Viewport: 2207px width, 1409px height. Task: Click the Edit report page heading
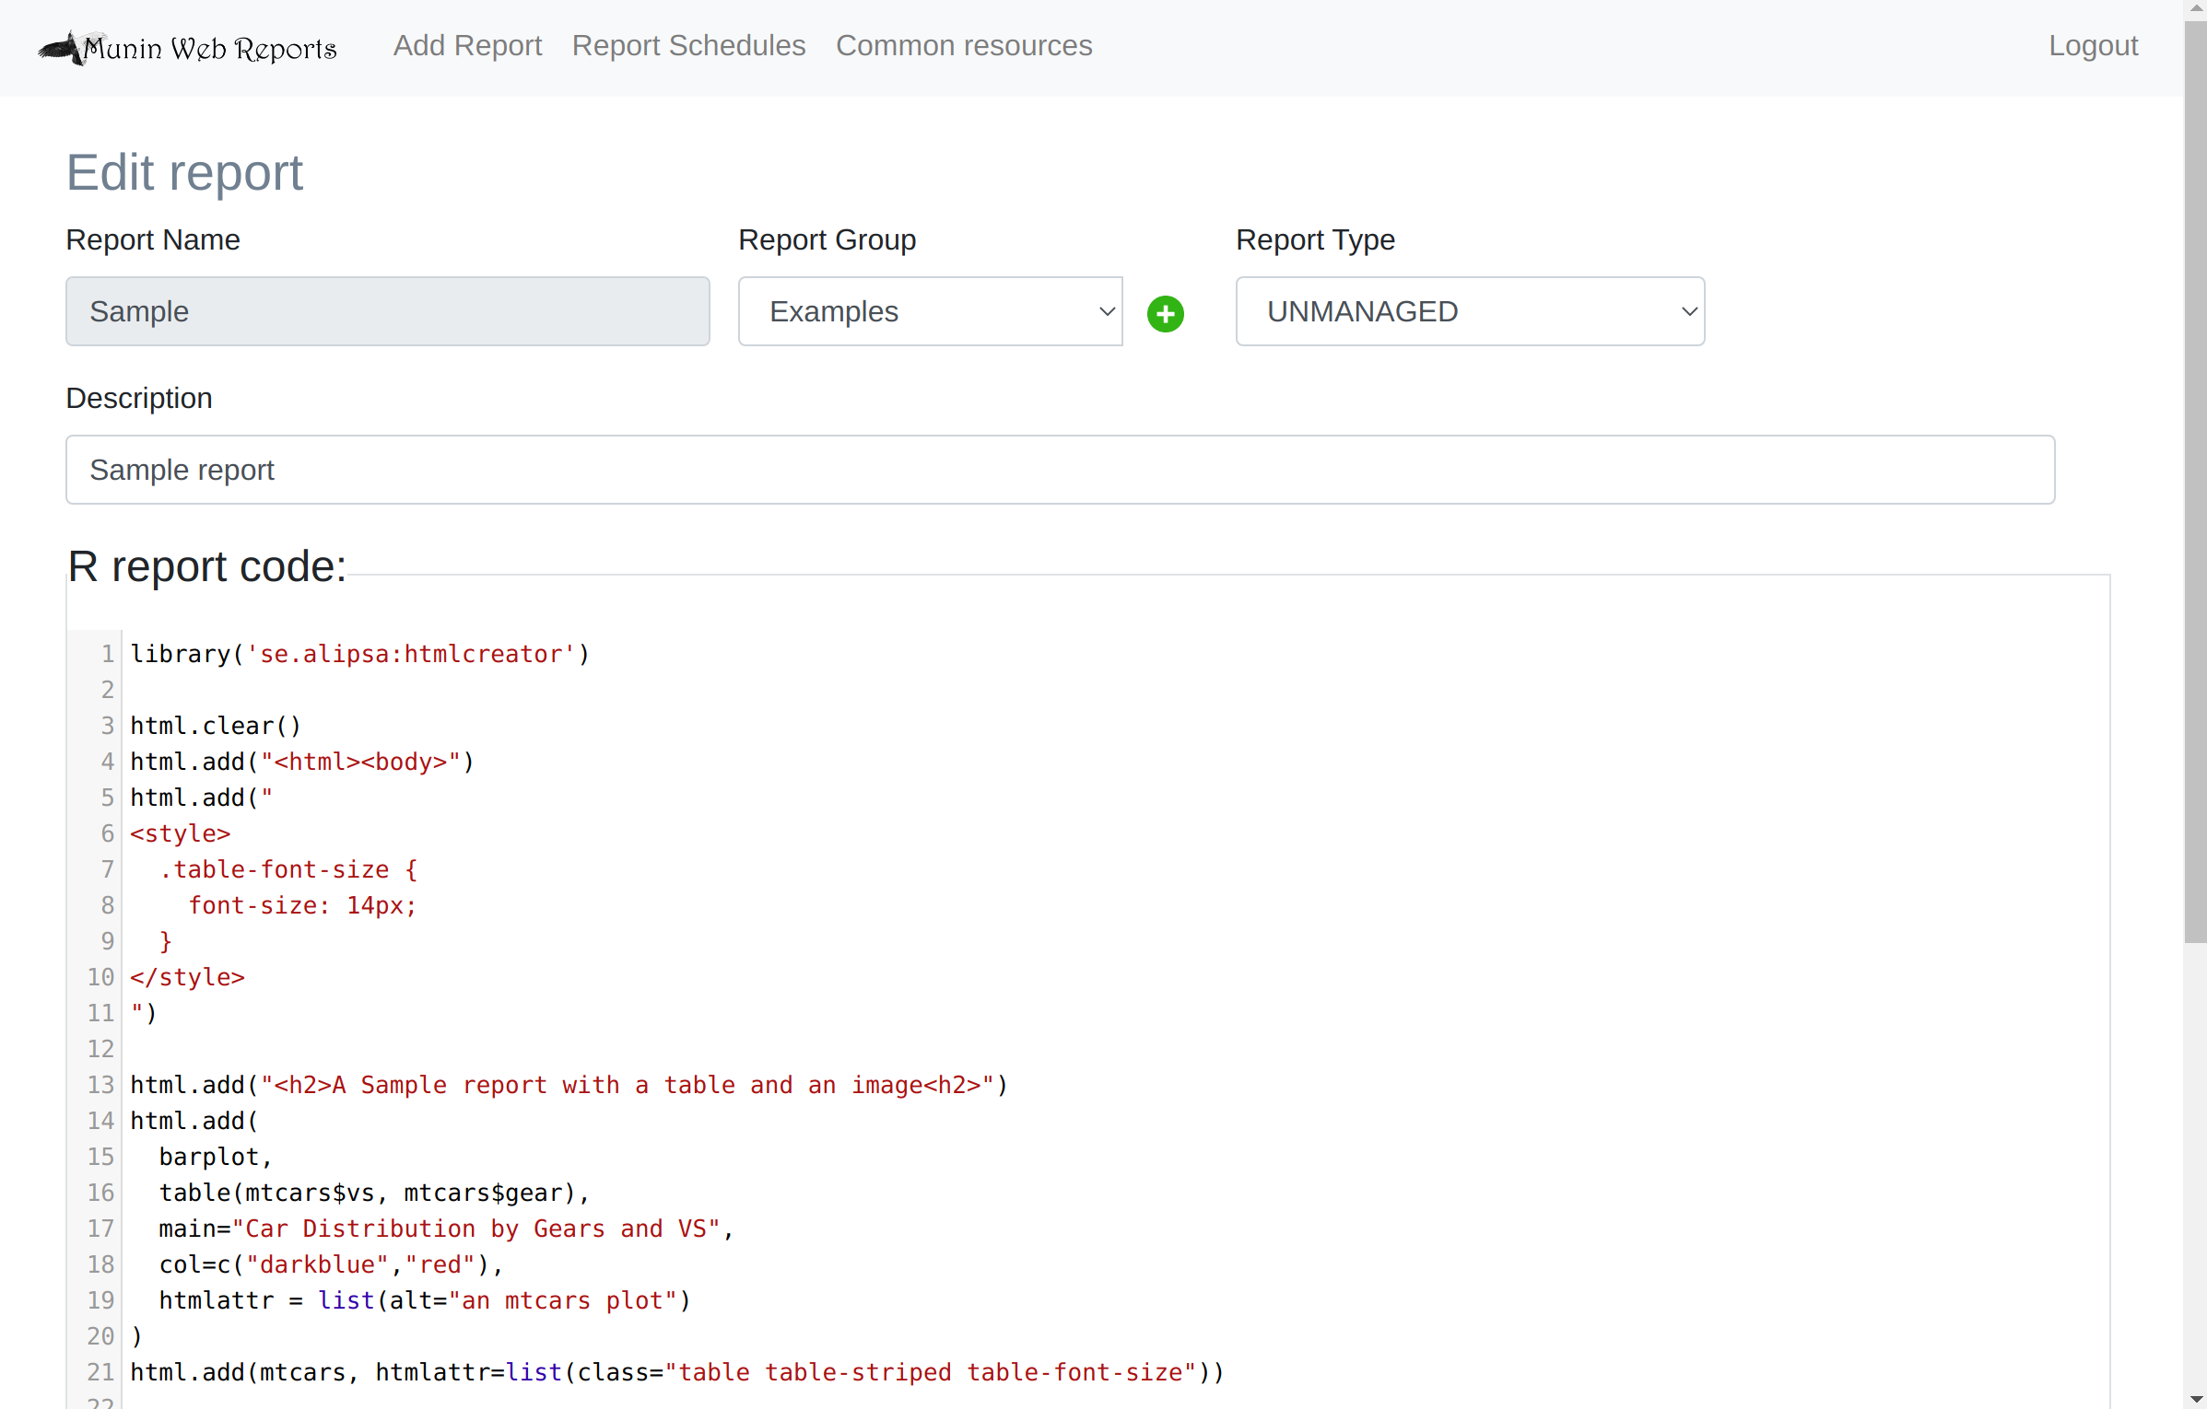(184, 172)
